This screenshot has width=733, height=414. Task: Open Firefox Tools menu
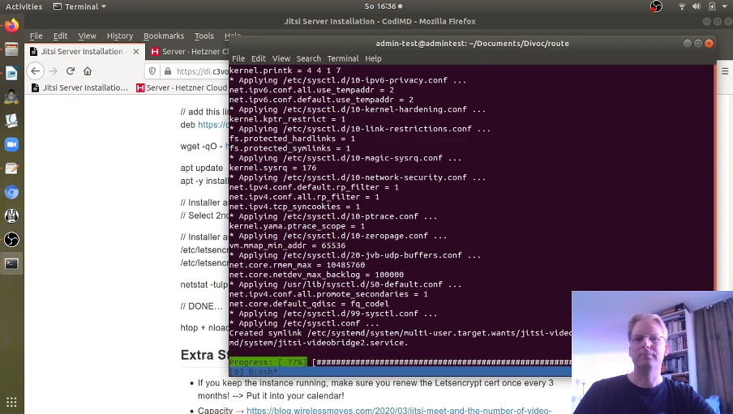click(x=204, y=36)
